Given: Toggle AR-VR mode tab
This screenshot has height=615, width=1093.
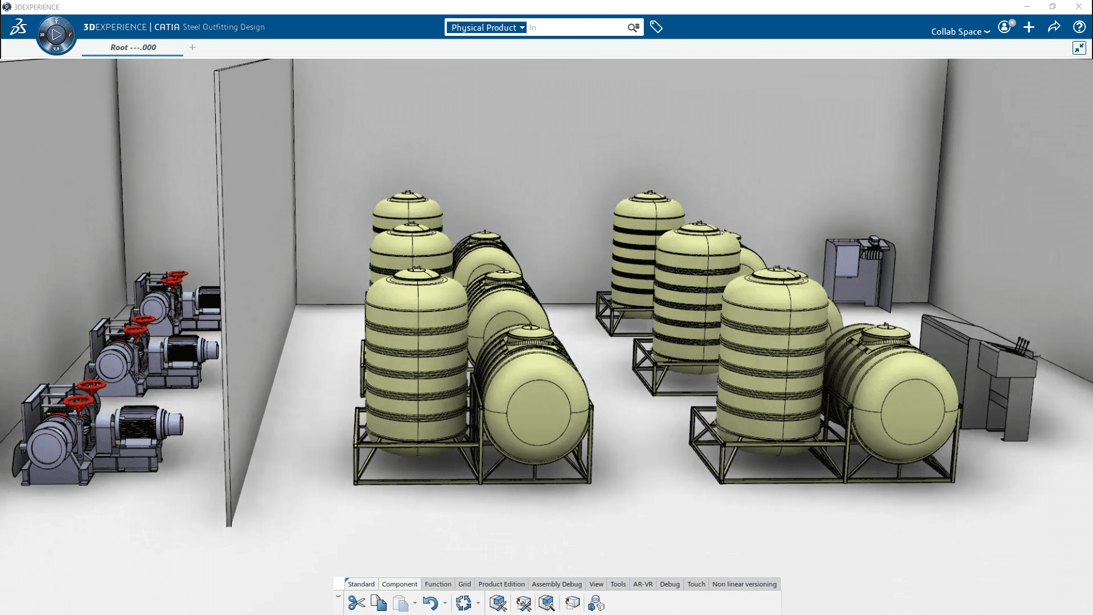Looking at the screenshot, I should (x=643, y=584).
